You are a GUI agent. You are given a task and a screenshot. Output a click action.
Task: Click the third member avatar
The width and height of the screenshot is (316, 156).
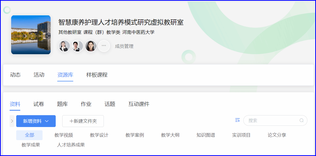click(91, 46)
